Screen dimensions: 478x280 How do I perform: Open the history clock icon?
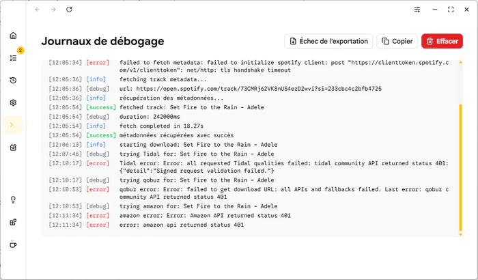tap(13, 80)
